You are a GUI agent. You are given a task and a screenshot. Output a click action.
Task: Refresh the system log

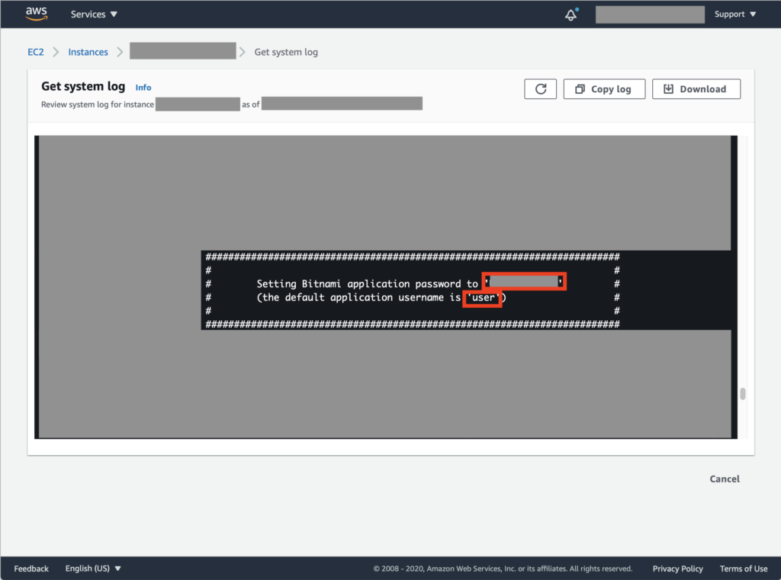click(x=541, y=89)
